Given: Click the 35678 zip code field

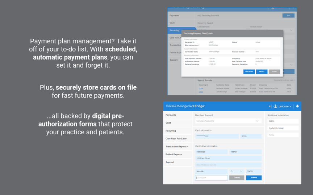Looking at the screenshot, I should 254,171.
